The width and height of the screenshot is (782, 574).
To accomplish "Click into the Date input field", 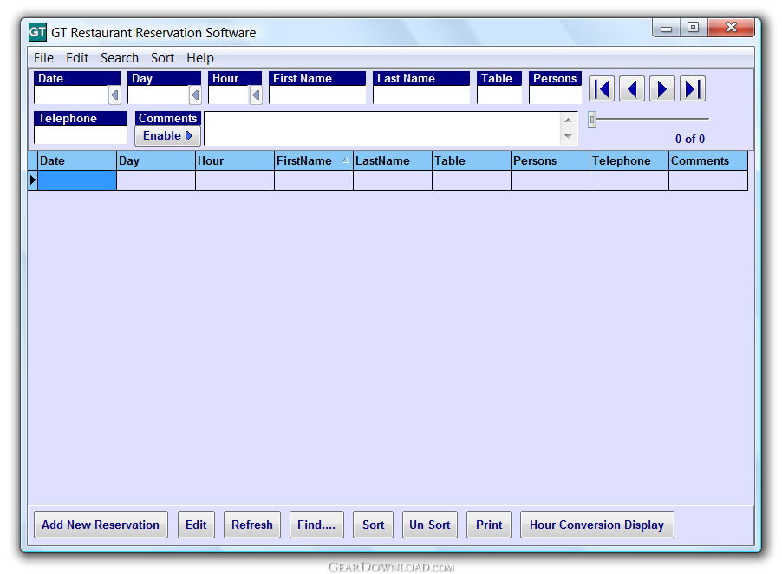I will (x=71, y=95).
